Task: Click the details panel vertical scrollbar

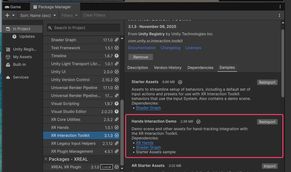Action: coord(283,63)
